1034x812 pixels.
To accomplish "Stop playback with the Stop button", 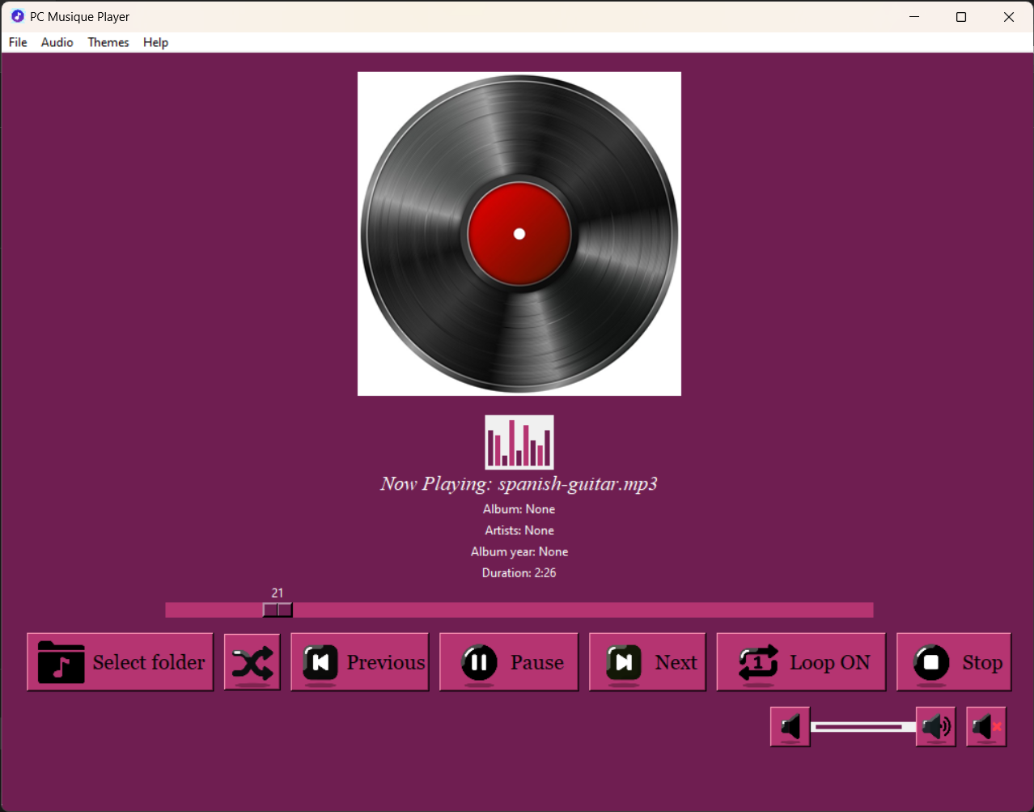I will click(x=954, y=662).
